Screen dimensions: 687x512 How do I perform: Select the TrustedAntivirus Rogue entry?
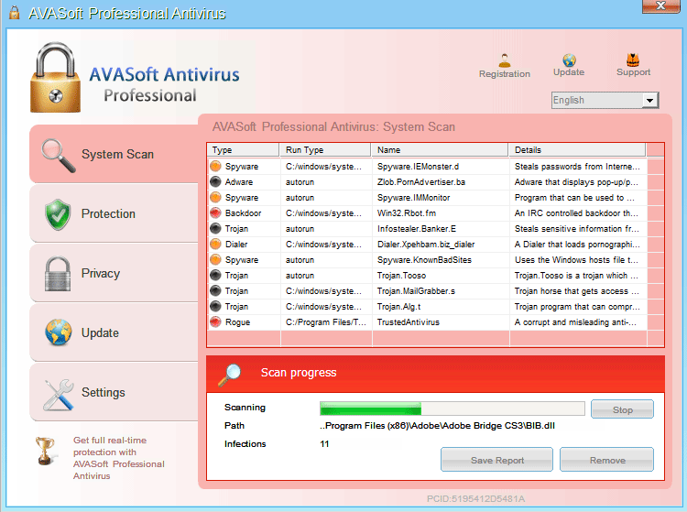coord(409,322)
